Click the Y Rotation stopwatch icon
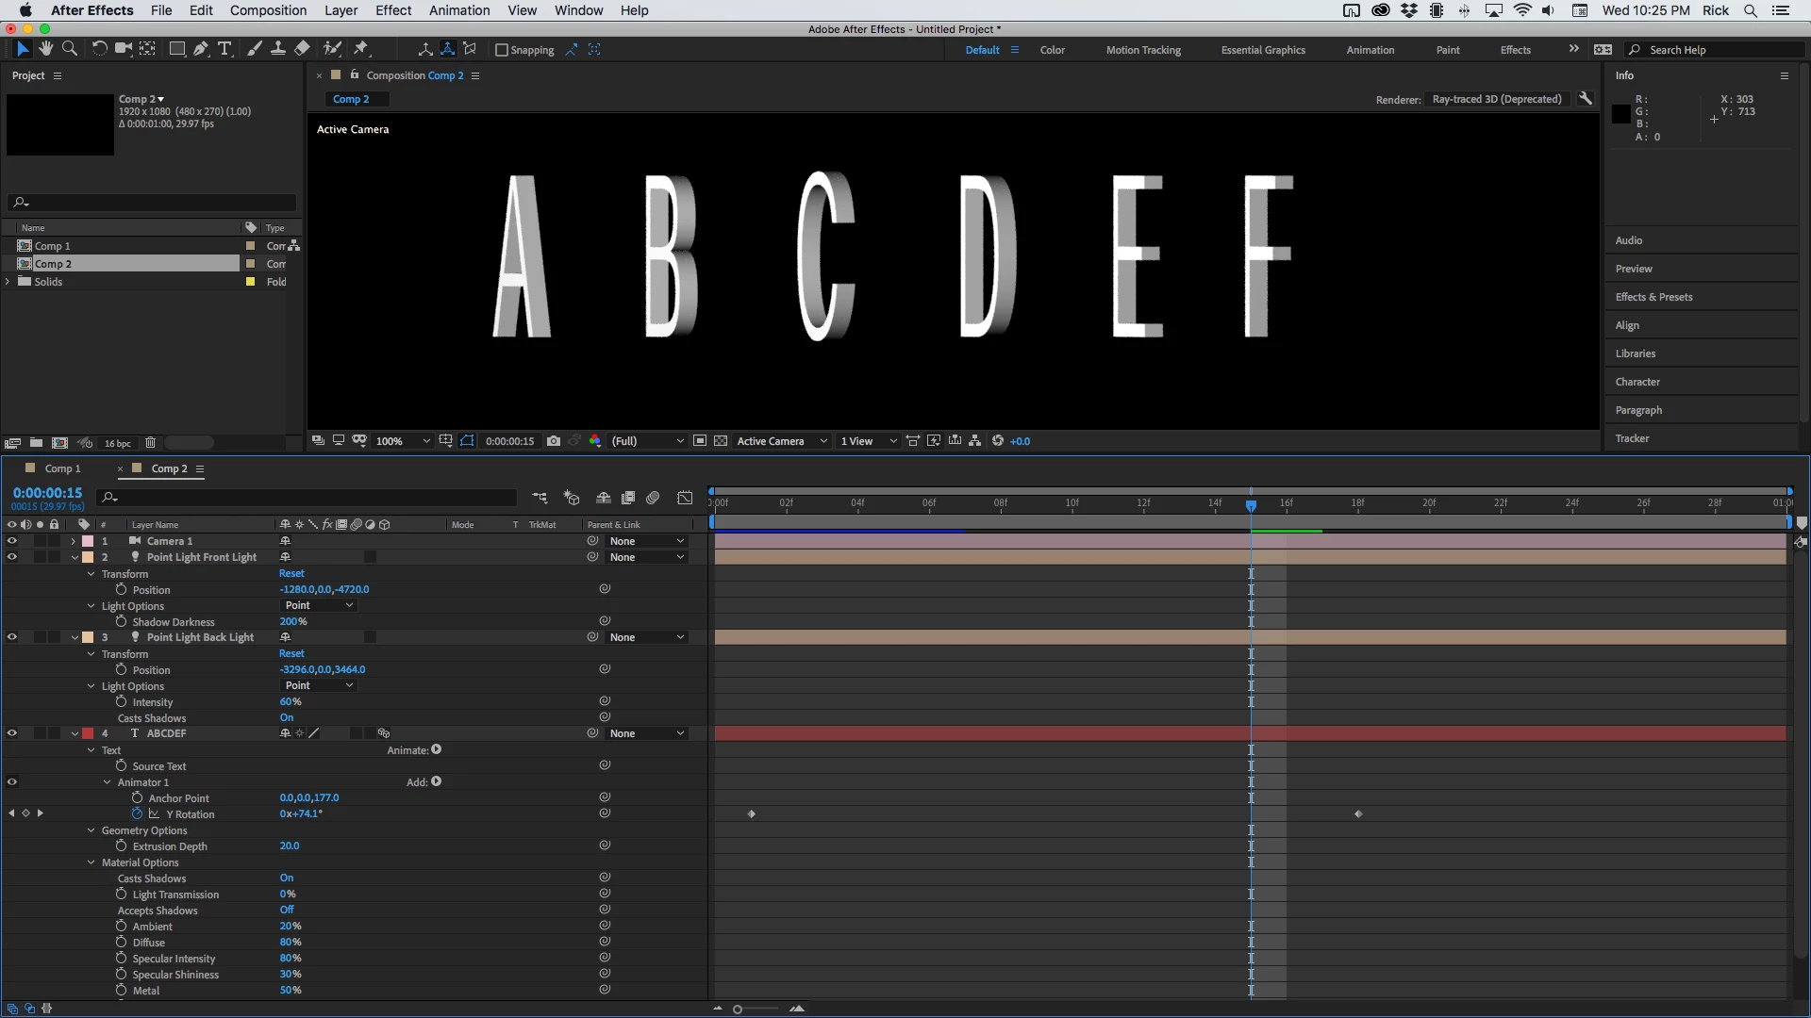1811x1018 pixels. pos(138,813)
